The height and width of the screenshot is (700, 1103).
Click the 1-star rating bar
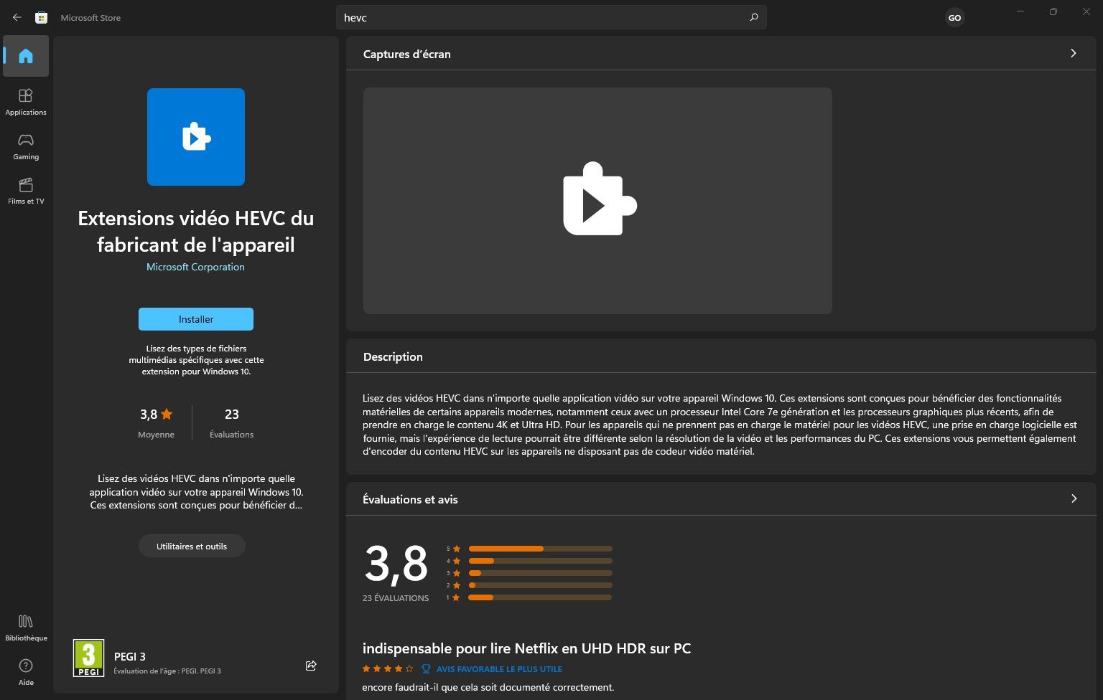point(540,597)
